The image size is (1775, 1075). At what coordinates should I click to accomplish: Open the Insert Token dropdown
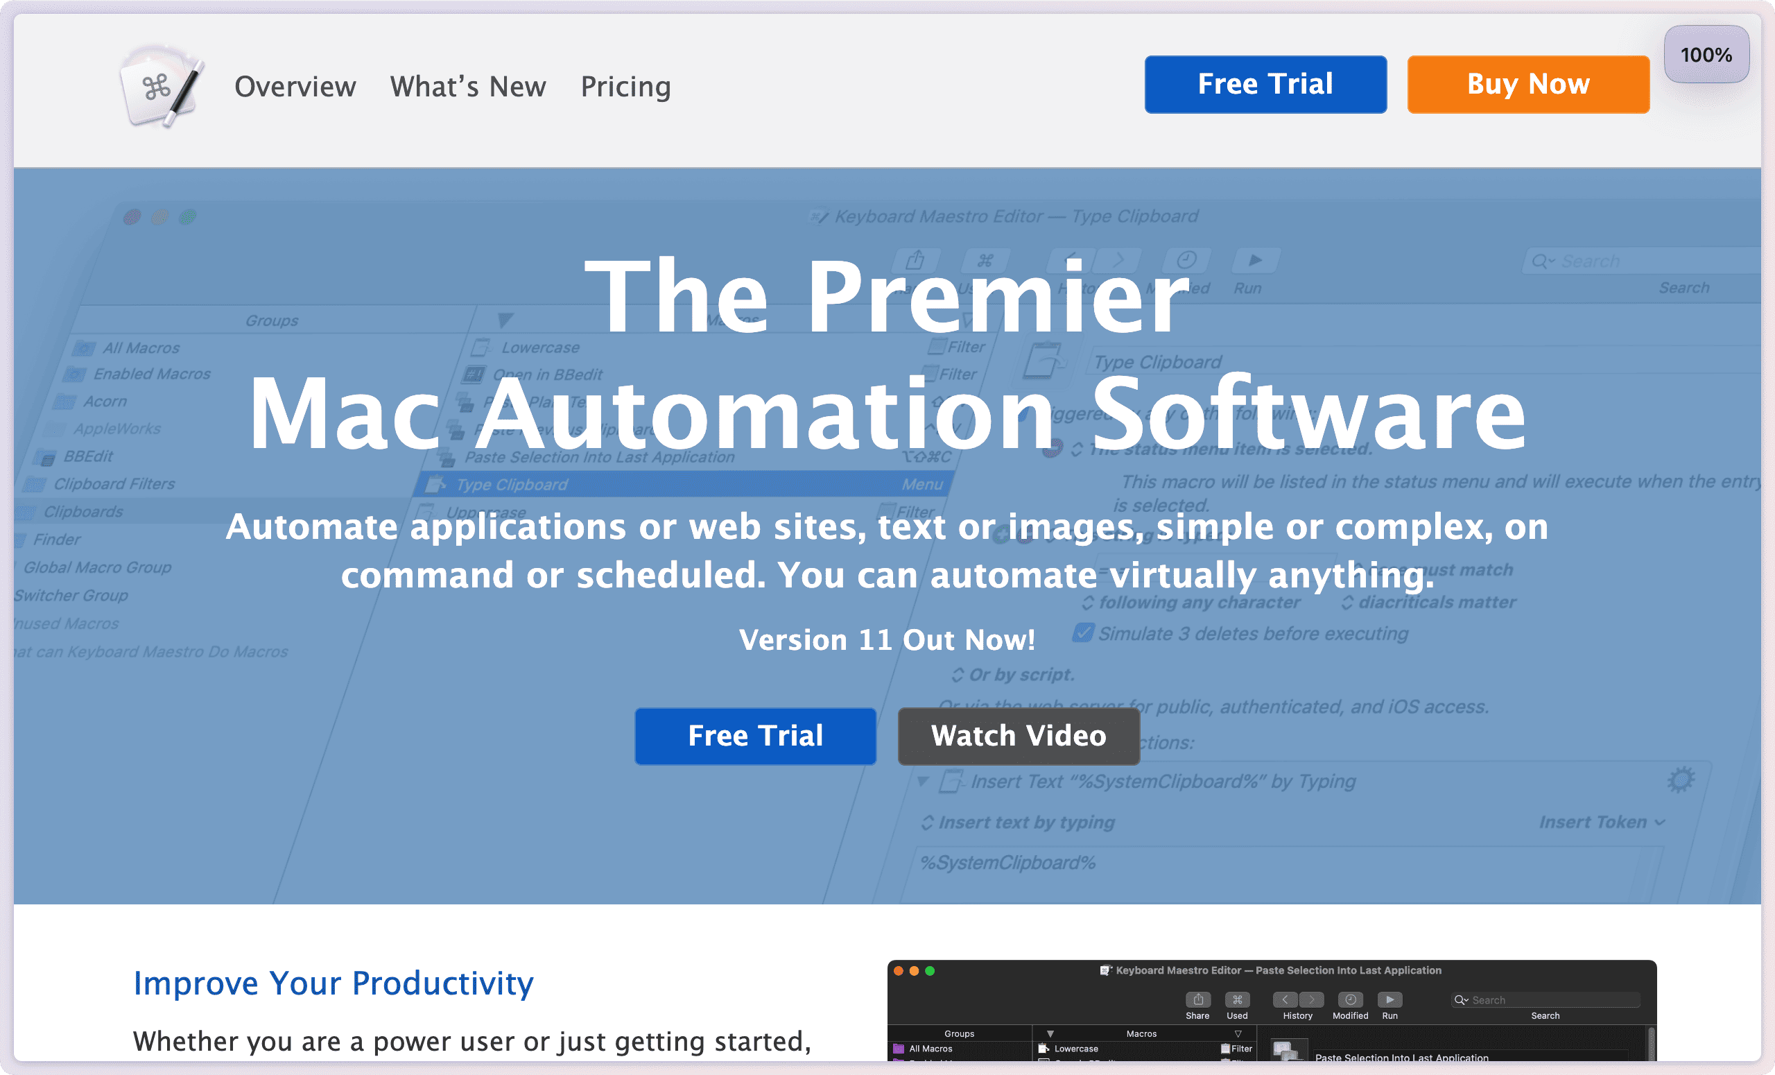[1601, 821]
